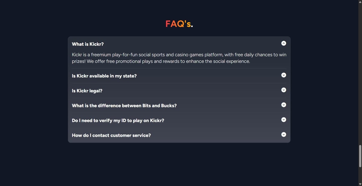Open the Is Kickr available in my state? question text
362x186 pixels.
coord(104,76)
